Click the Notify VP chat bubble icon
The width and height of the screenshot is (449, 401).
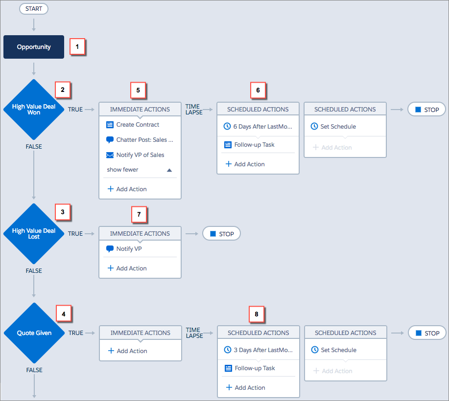click(110, 249)
